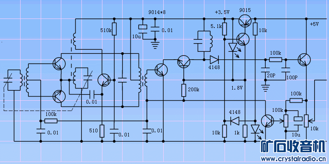
Task: Select the +3.5V voltage label
Action: (x=222, y=12)
